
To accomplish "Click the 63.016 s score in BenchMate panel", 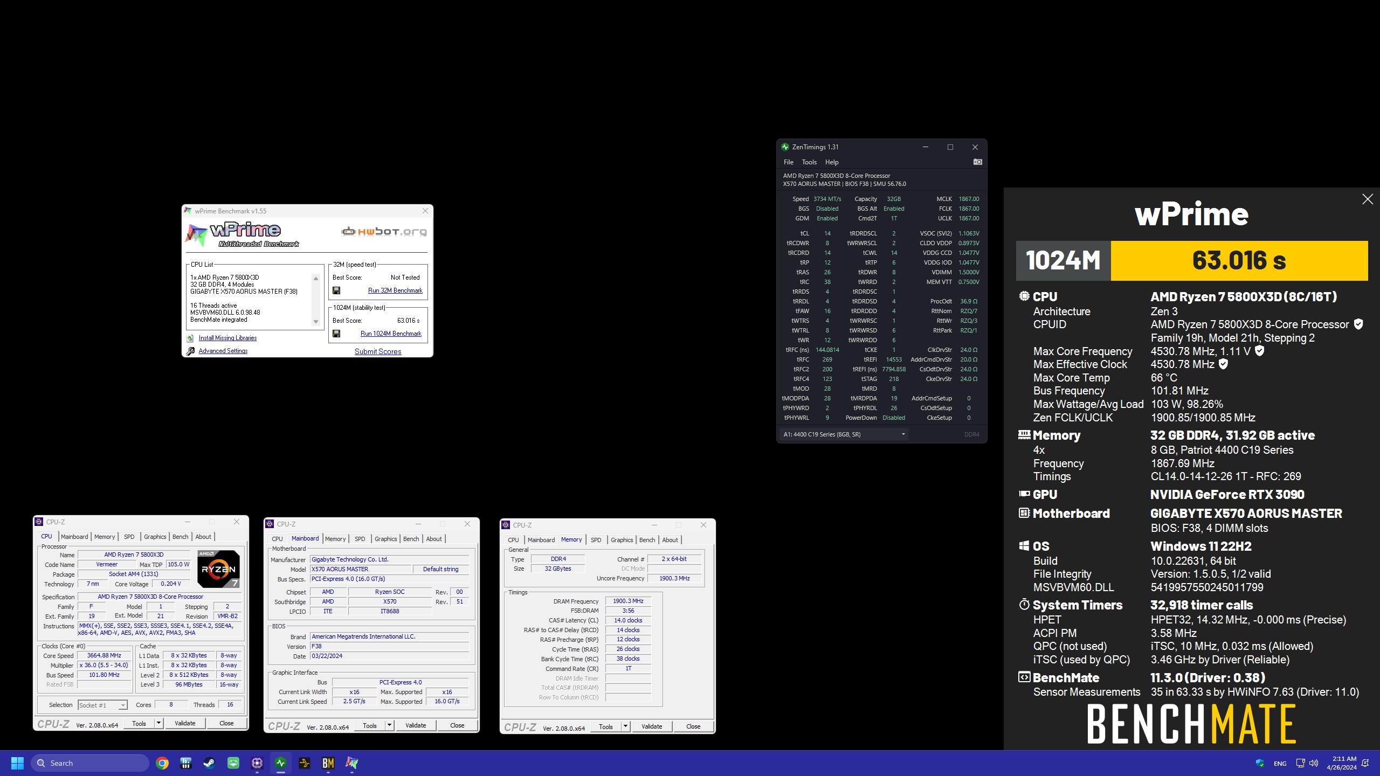I will (x=1239, y=261).
